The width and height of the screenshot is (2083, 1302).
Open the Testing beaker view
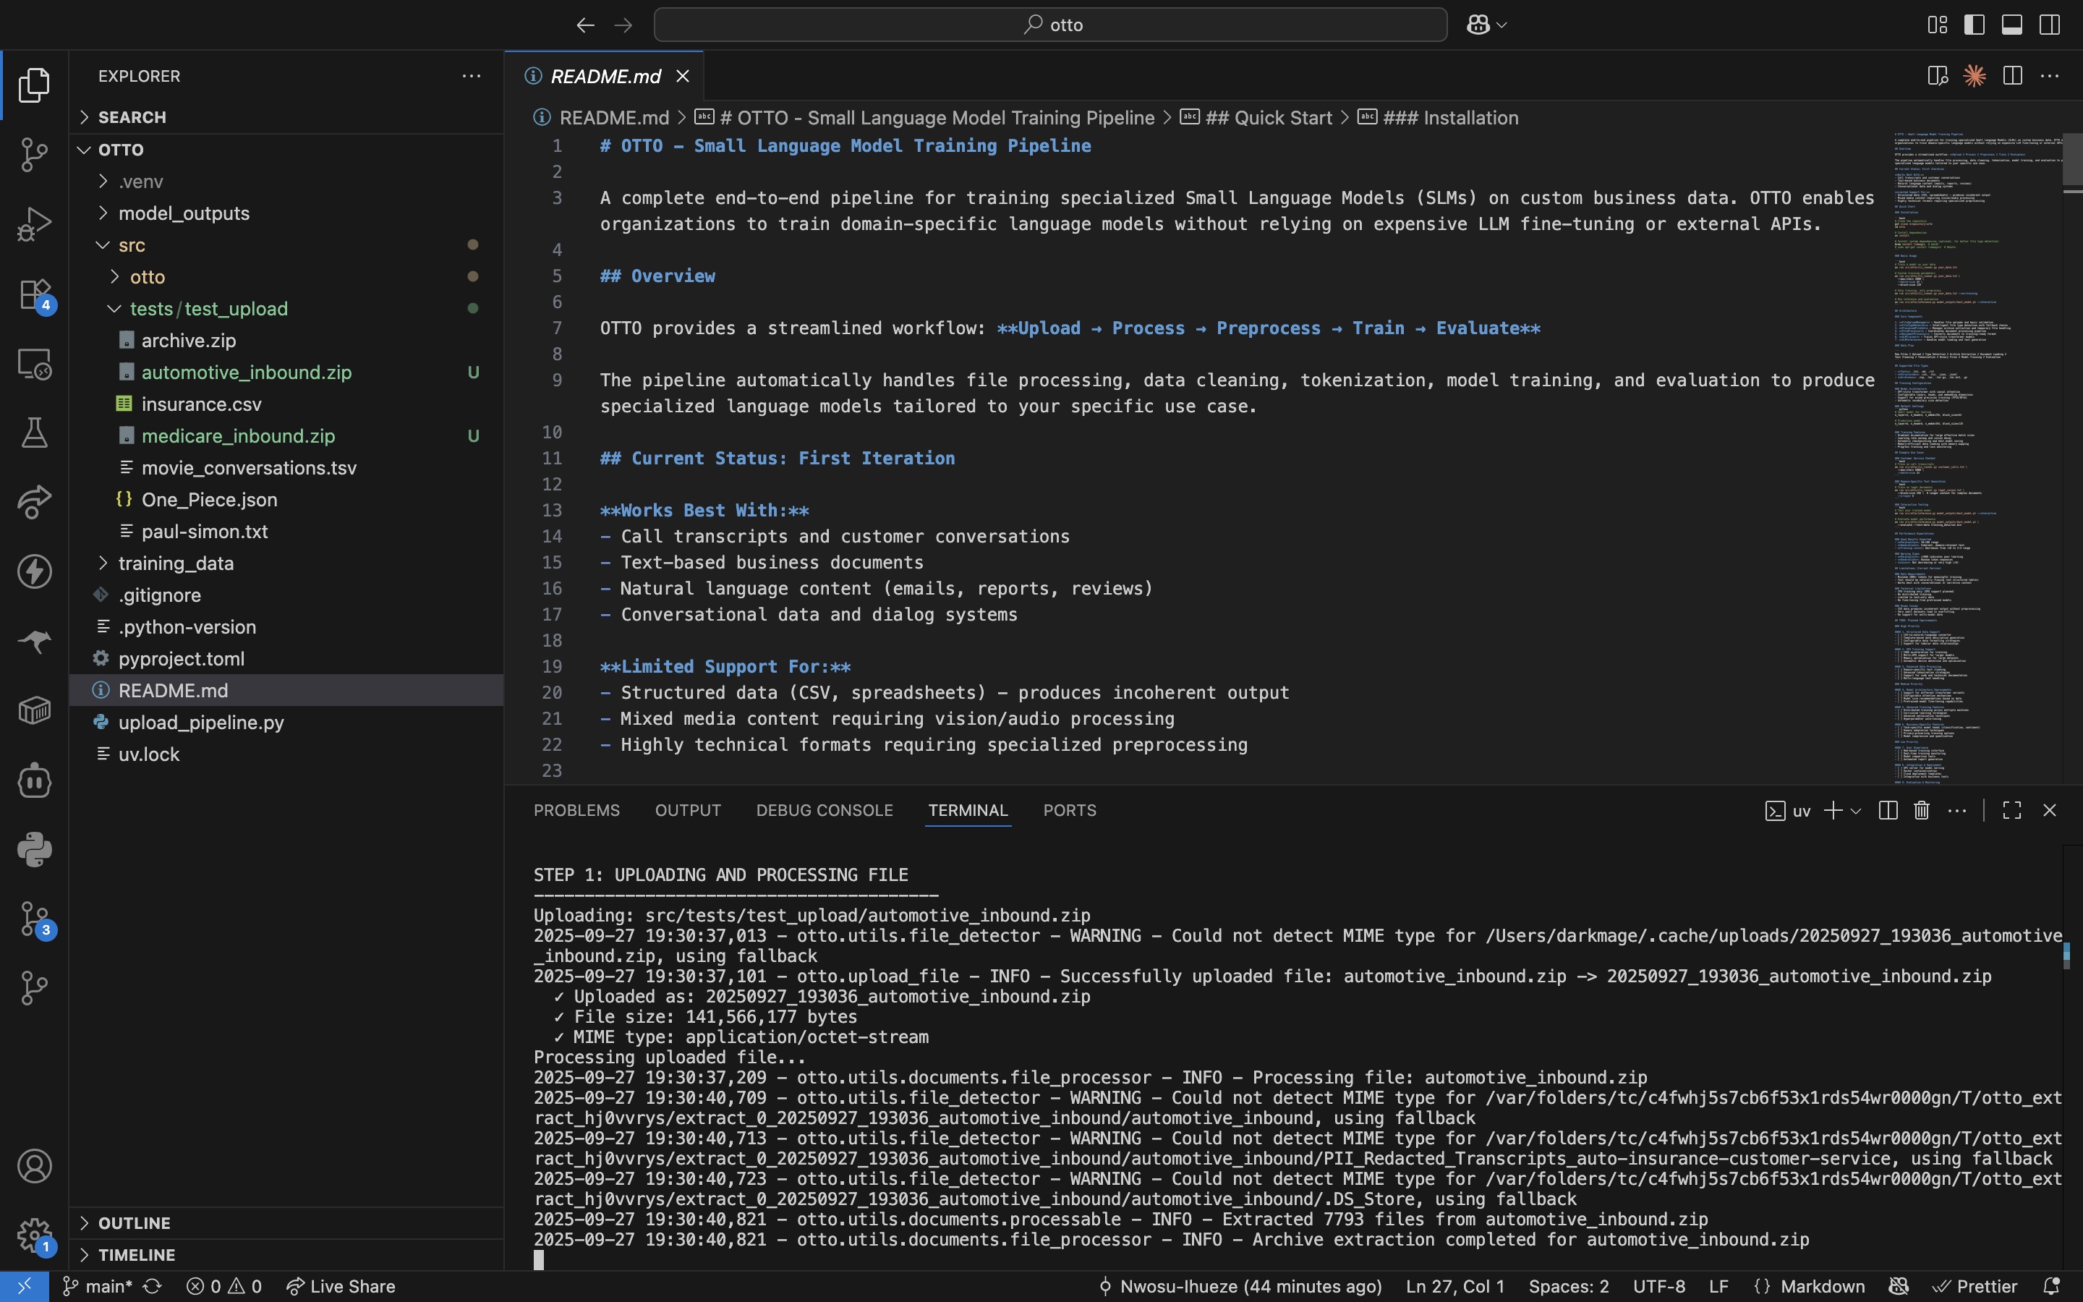(35, 433)
